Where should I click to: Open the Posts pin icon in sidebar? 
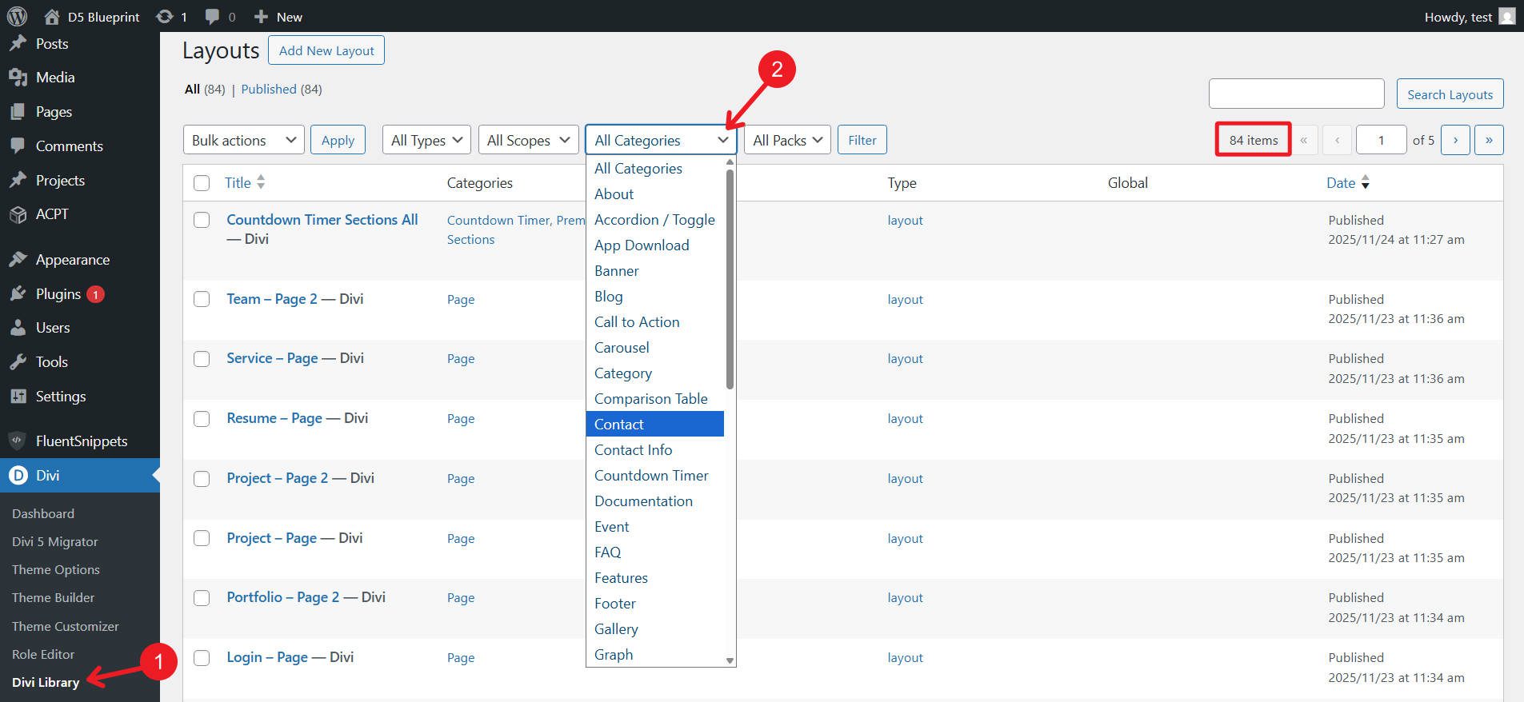(18, 43)
